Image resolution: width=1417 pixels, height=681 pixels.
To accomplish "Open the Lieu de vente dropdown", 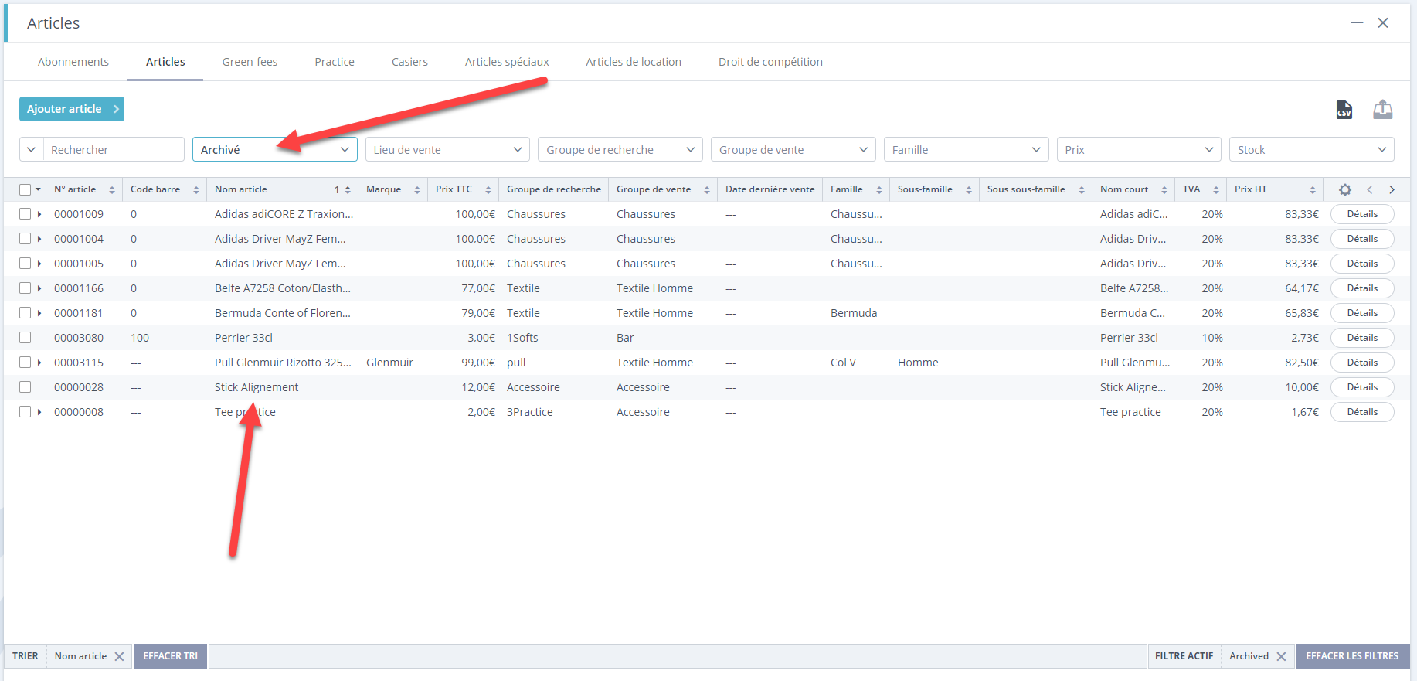I will (448, 149).
